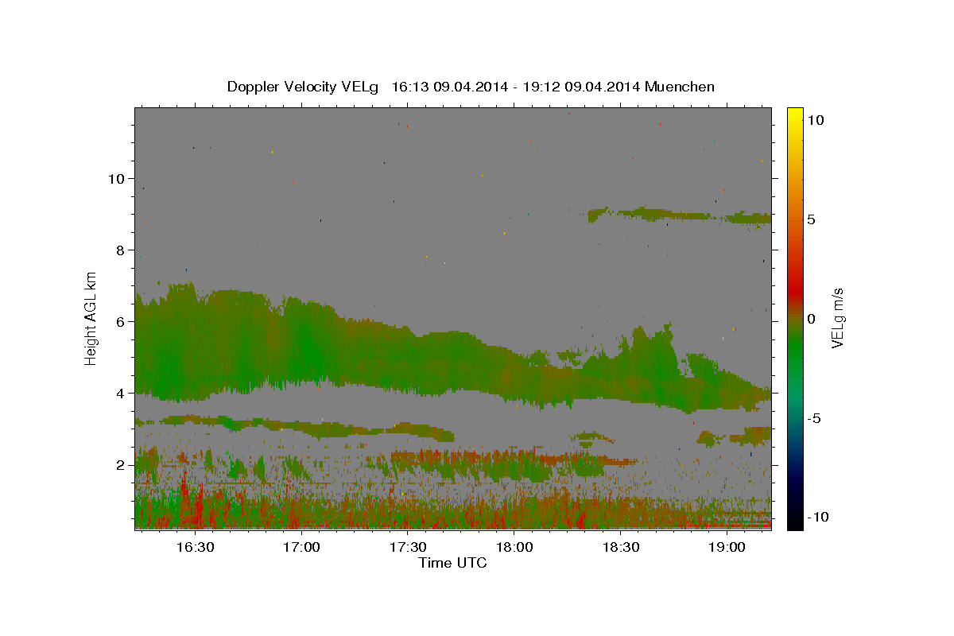The image size is (954, 636).
Task: Click the 'VELg m/s' colorbar label
Action: (838, 318)
